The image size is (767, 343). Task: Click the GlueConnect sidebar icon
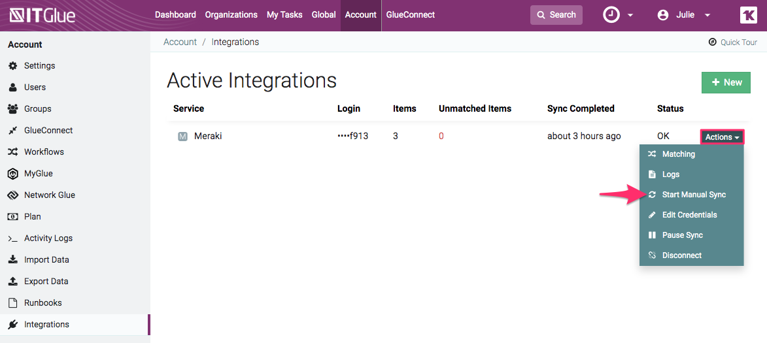[13, 131]
